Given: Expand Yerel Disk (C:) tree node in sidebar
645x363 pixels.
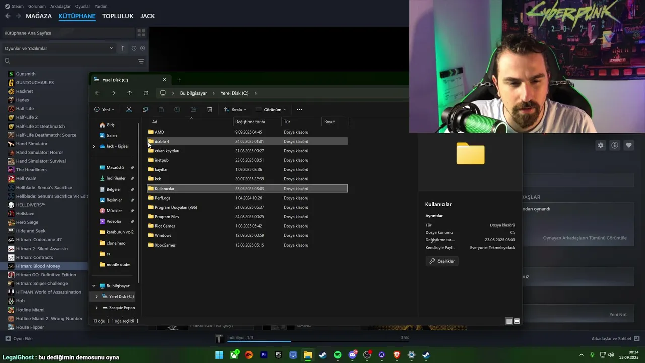Looking at the screenshot, I should tap(96, 297).
